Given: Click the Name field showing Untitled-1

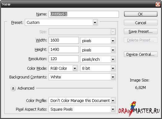Looking at the screenshot, I should (x=84, y=14).
